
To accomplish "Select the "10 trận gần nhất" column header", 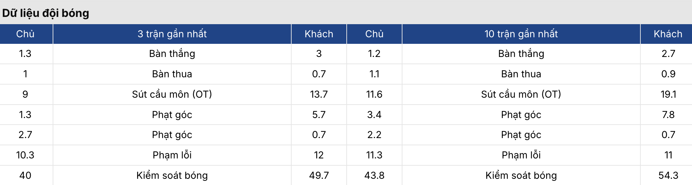I will point(521,34).
